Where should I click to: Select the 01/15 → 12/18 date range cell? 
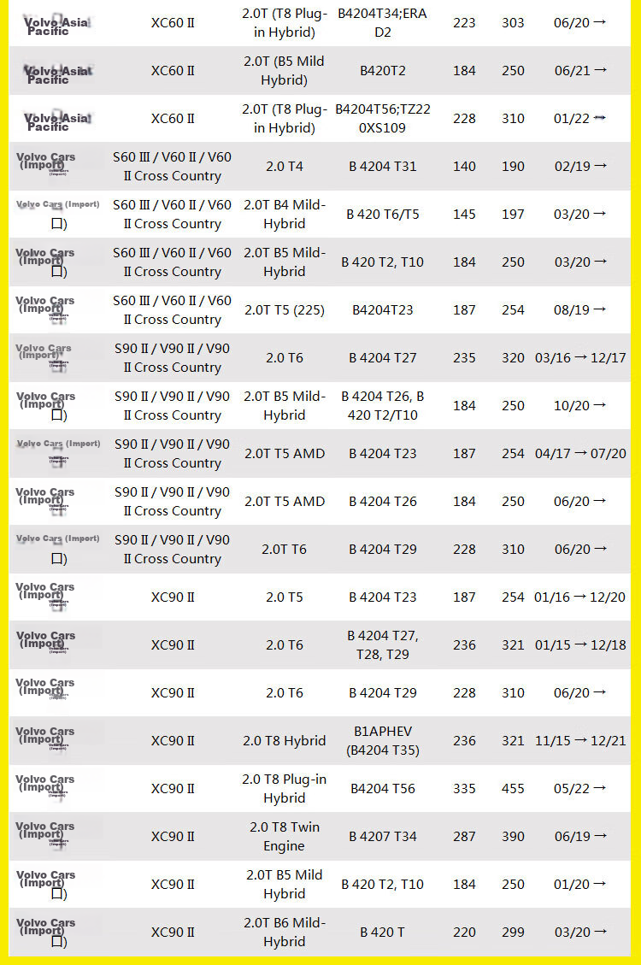(580, 645)
